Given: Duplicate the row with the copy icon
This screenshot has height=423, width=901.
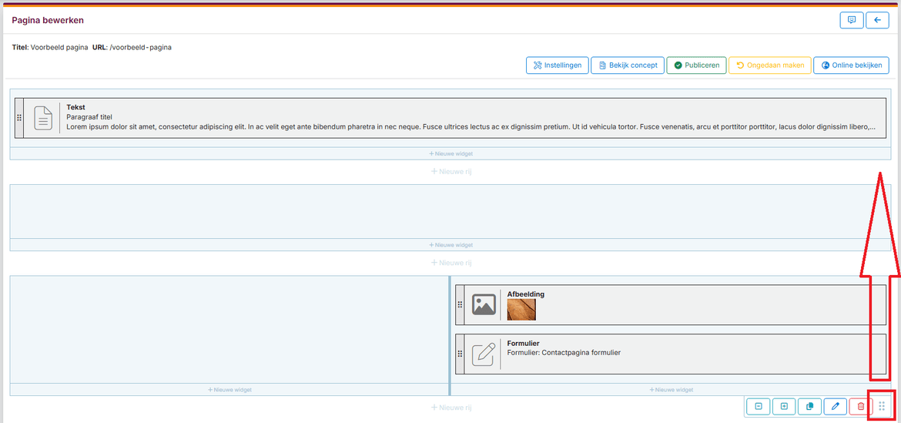Looking at the screenshot, I should point(809,406).
